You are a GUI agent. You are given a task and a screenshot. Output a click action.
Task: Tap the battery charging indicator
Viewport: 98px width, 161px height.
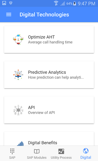point(75,3)
